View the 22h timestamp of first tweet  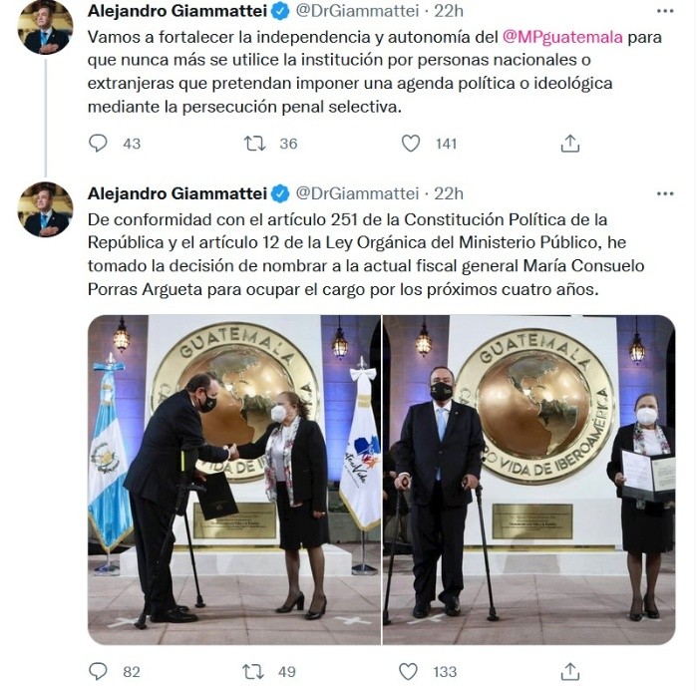449,11
